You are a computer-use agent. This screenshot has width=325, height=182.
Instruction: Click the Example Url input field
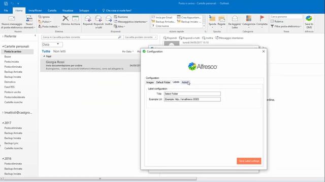[x=192, y=99]
